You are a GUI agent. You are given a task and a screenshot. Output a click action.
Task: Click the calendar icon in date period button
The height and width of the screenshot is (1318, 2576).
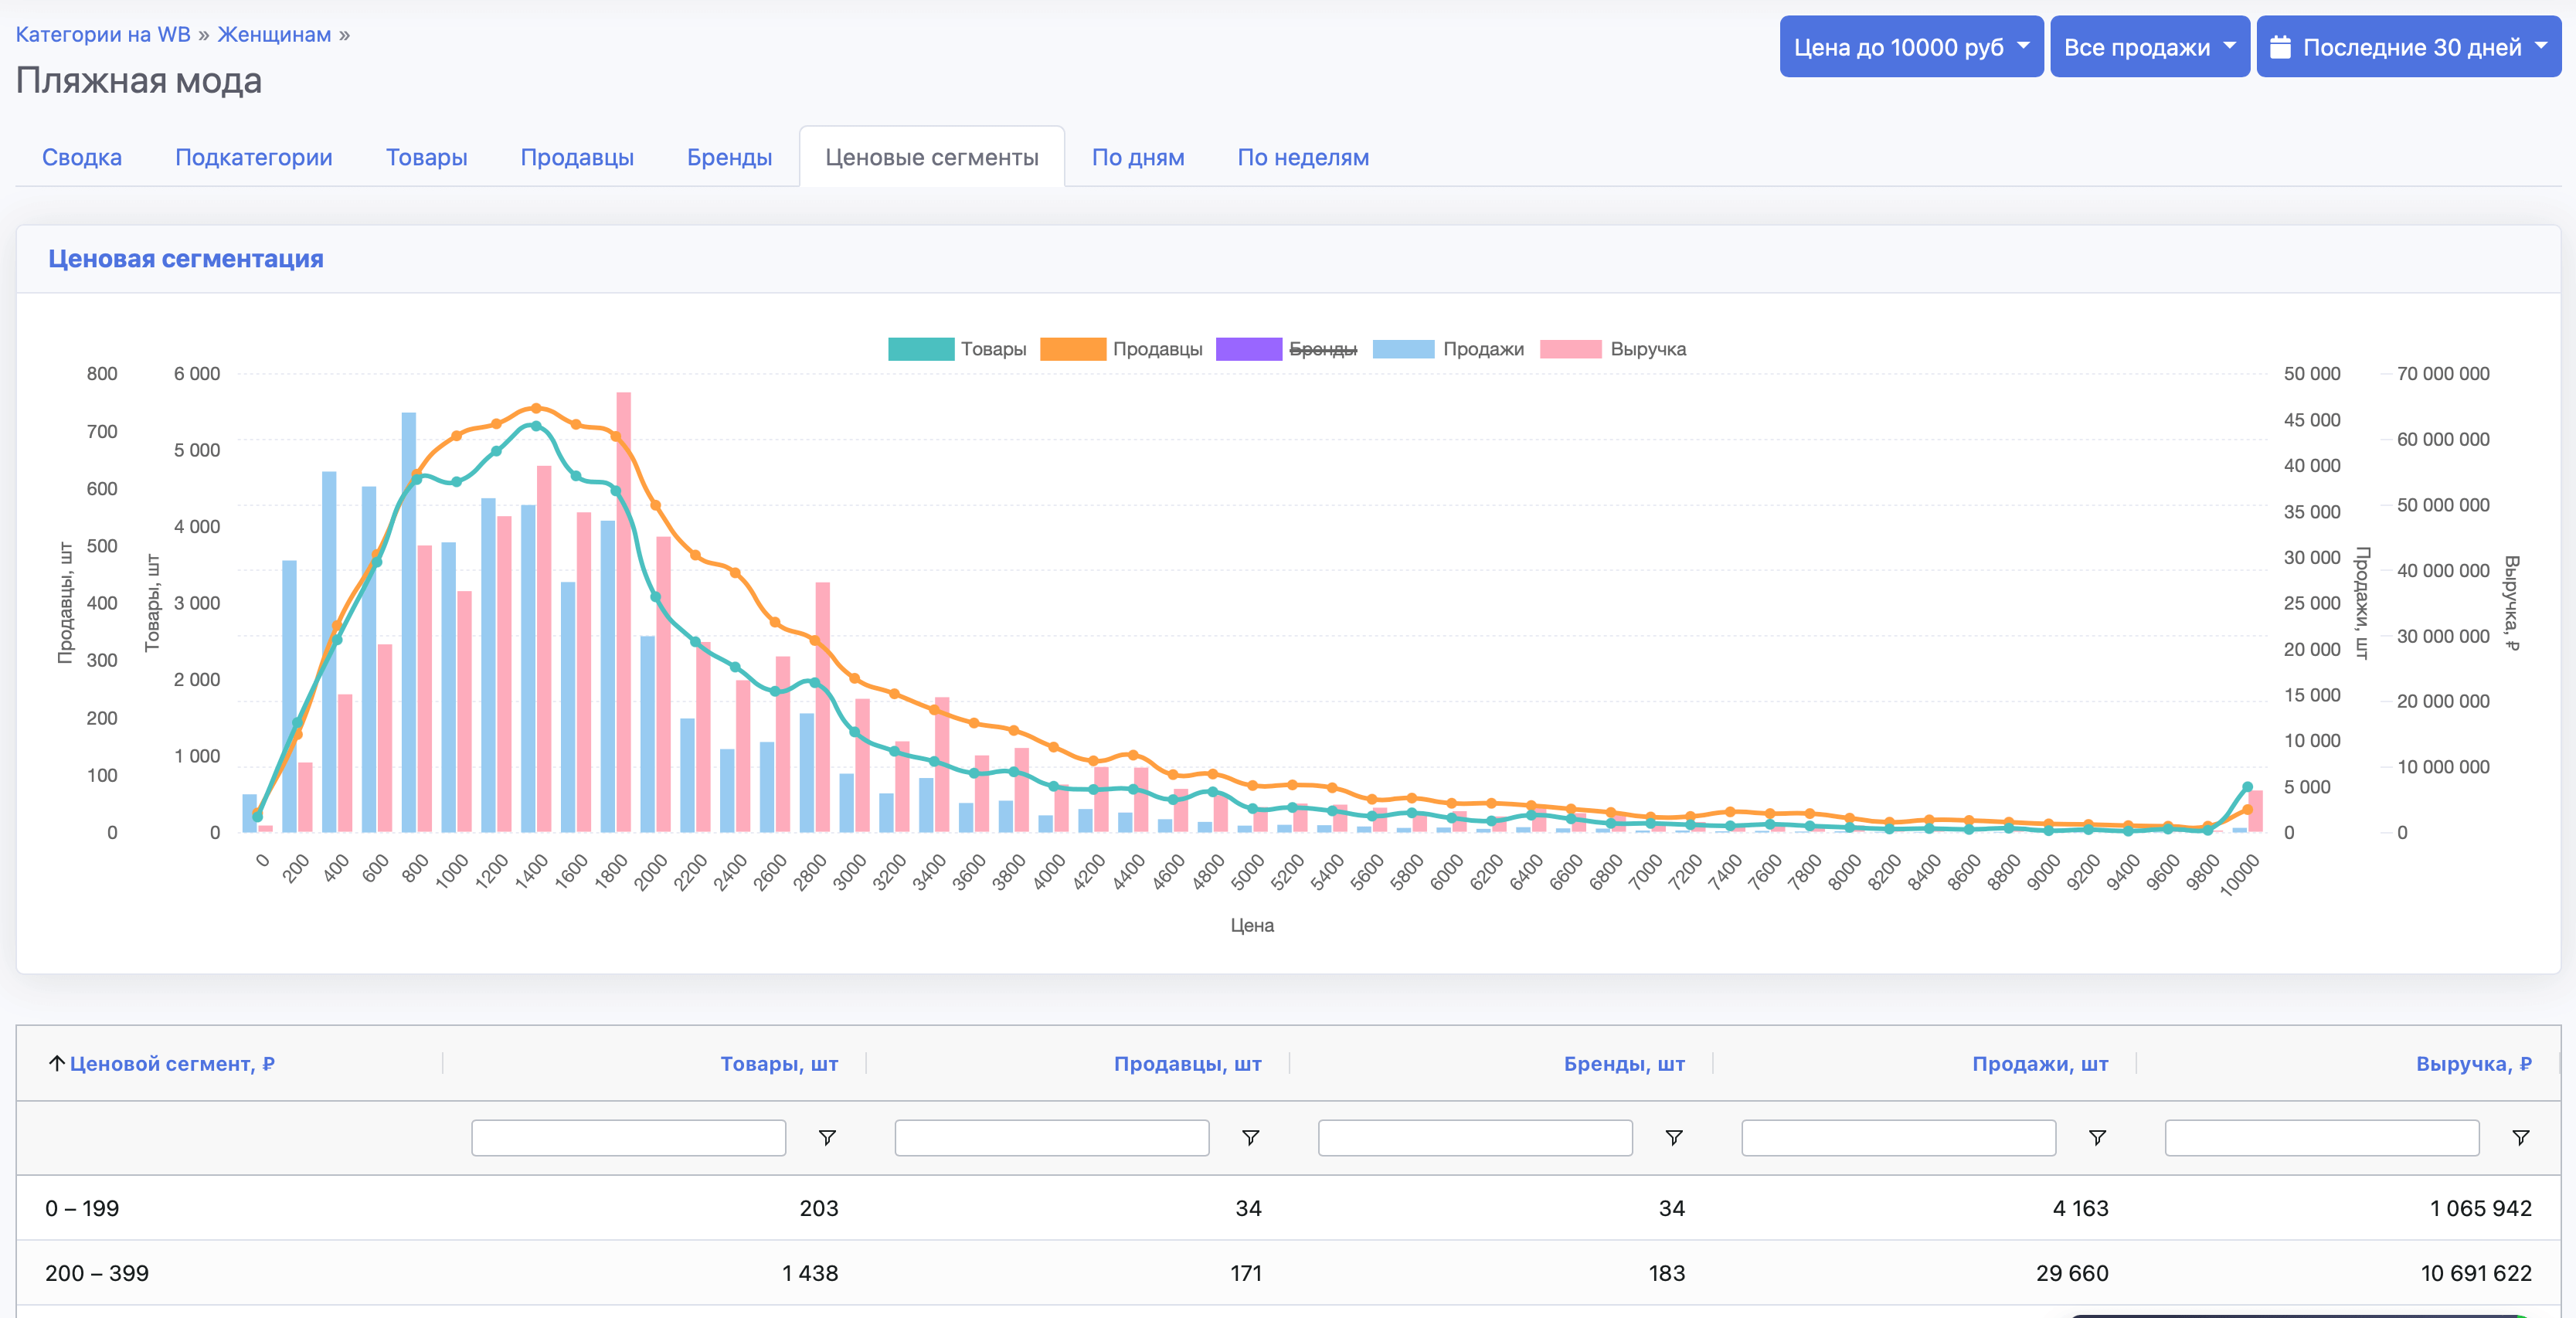(2285, 46)
